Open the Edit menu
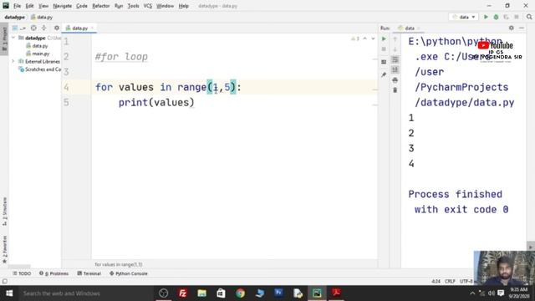 pyautogui.click(x=30, y=6)
